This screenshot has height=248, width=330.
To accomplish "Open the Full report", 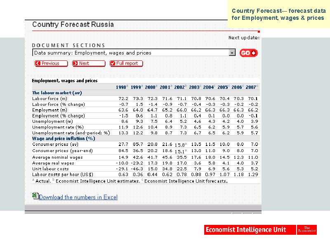I will tap(126, 64).
